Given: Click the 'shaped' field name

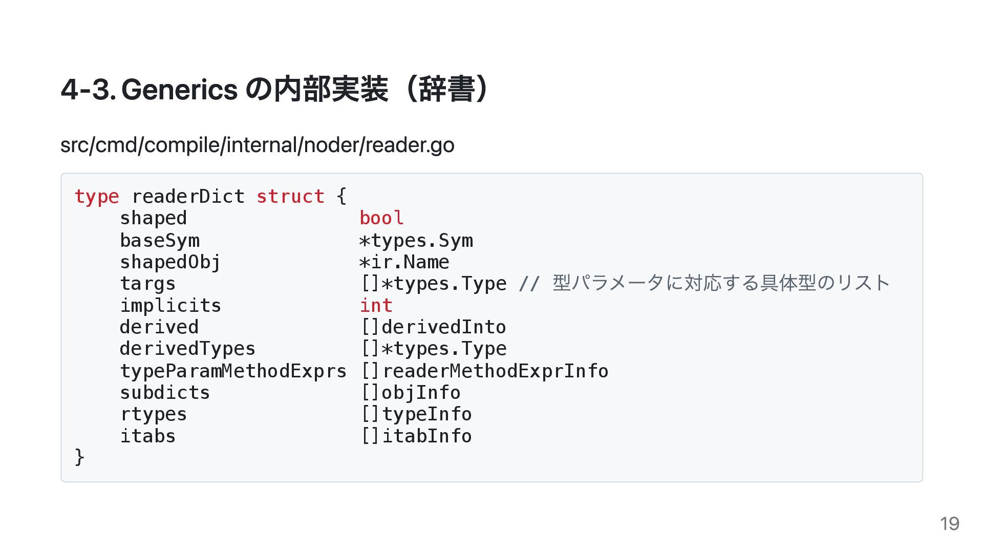Looking at the screenshot, I should click(154, 219).
